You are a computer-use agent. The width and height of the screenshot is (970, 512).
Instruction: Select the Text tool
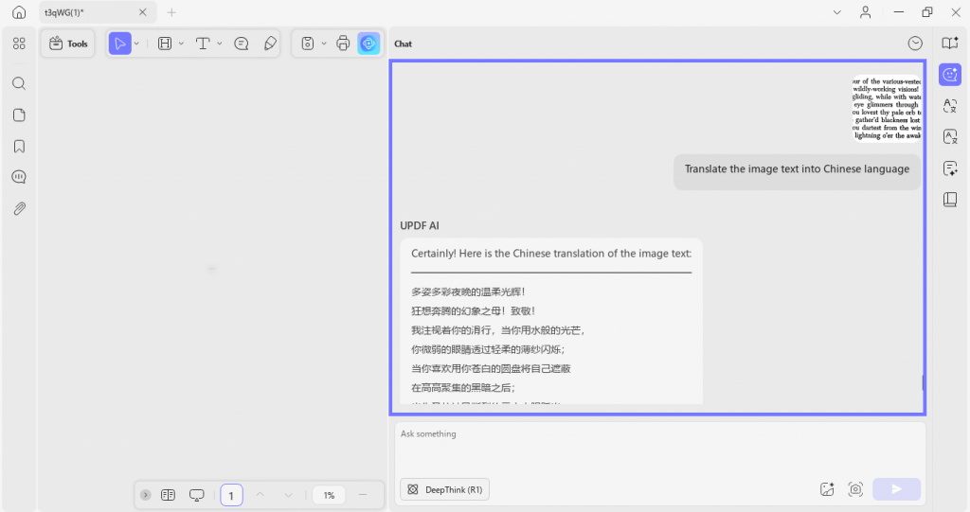pyautogui.click(x=203, y=44)
